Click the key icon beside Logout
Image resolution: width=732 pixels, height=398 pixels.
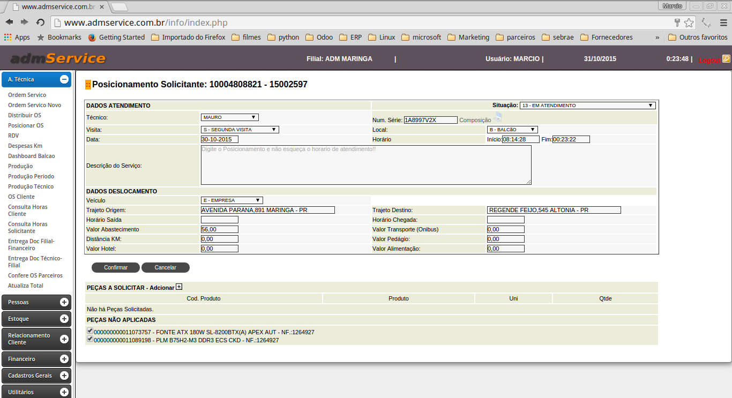pyautogui.click(x=726, y=59)
